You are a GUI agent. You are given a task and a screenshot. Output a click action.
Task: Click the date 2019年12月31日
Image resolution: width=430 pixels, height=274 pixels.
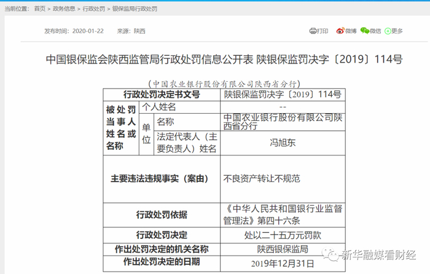(x=283, y=264)
